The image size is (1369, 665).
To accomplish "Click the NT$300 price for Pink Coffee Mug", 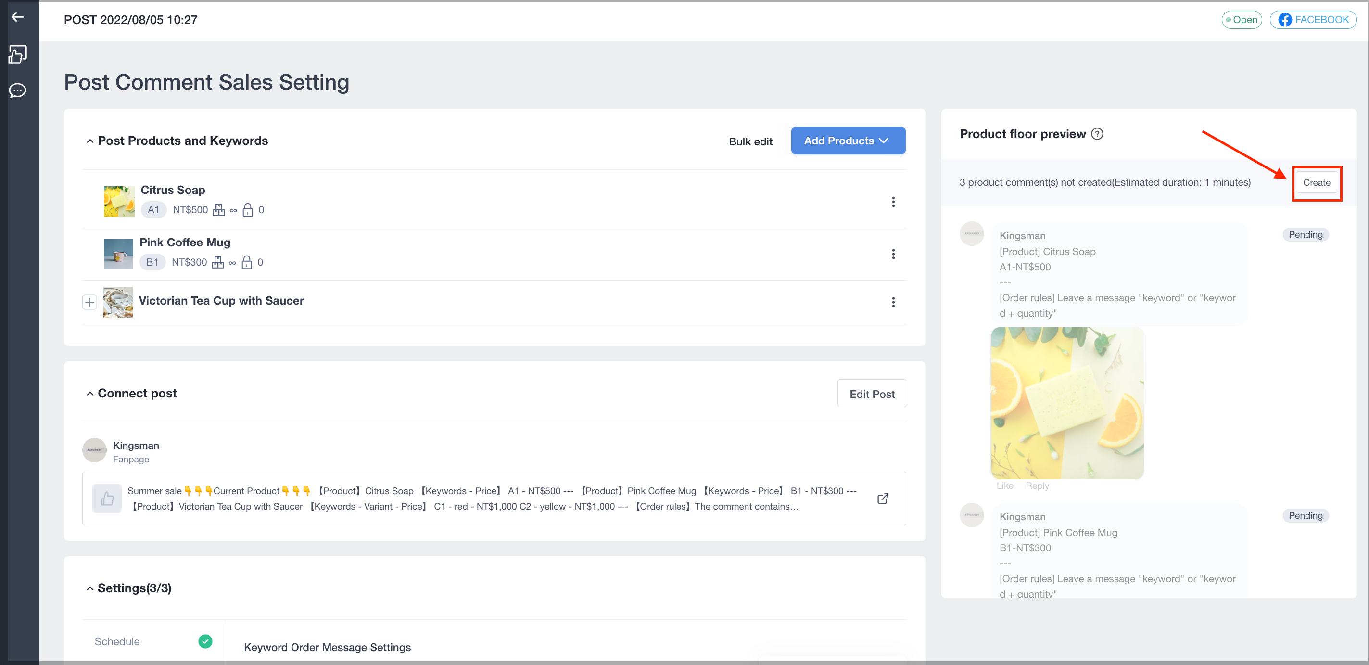I will 189,262.
